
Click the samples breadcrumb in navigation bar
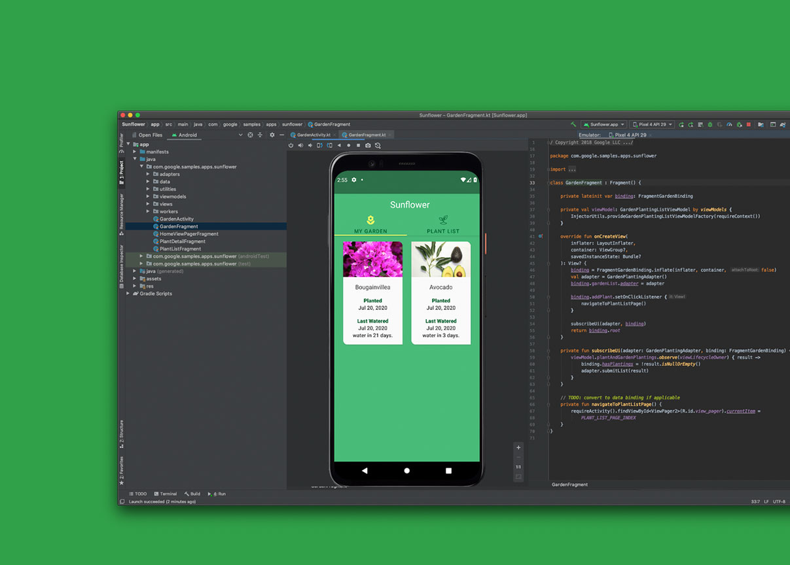pos(252,124)
